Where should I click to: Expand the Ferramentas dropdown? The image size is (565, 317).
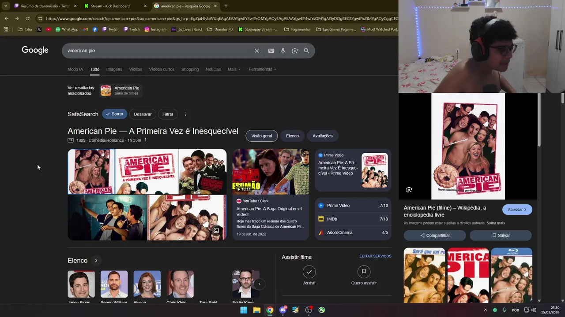click(262, 69)
